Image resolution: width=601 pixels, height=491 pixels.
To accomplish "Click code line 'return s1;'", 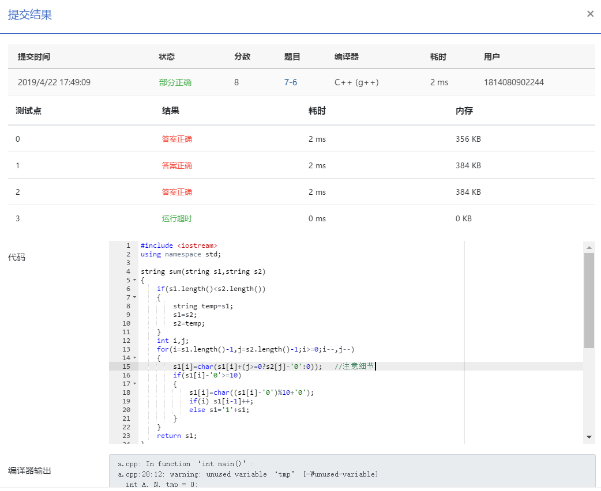I will [x=176, y=436].
